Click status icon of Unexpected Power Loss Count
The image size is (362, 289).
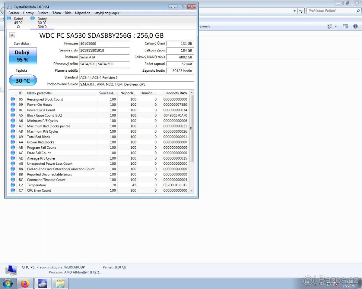pos(13,163)
